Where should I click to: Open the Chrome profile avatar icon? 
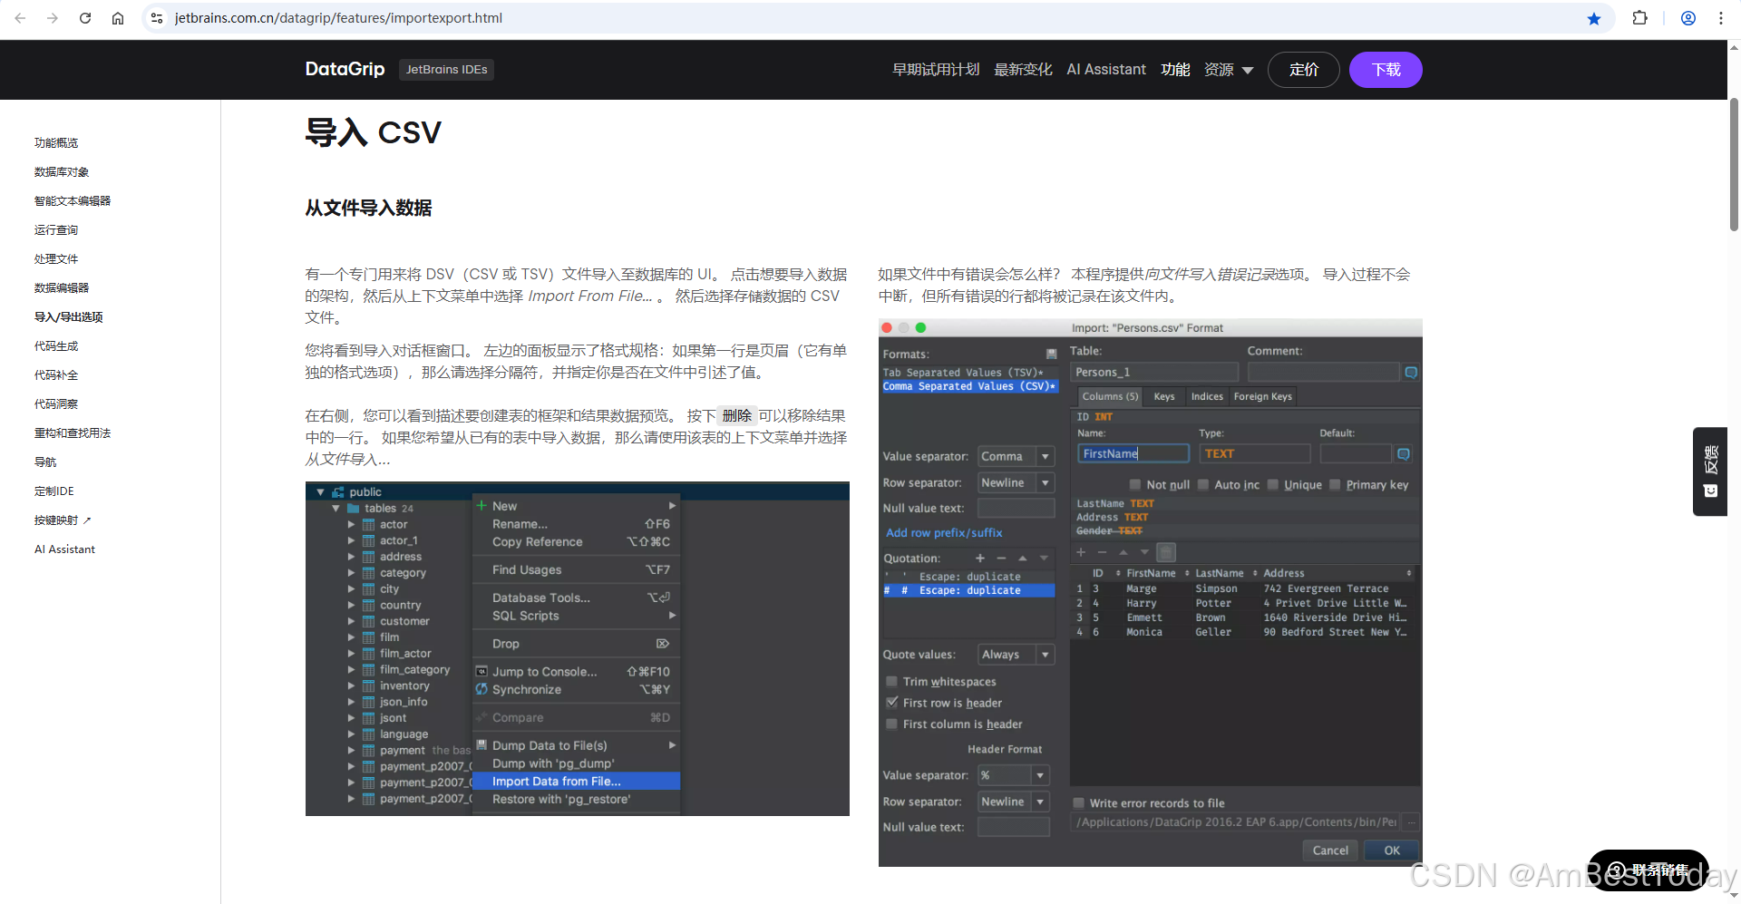click(1688, 18)
